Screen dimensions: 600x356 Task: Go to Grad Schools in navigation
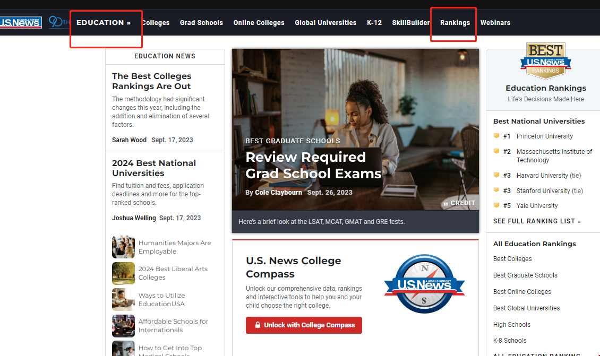click(x=201, y=23)
